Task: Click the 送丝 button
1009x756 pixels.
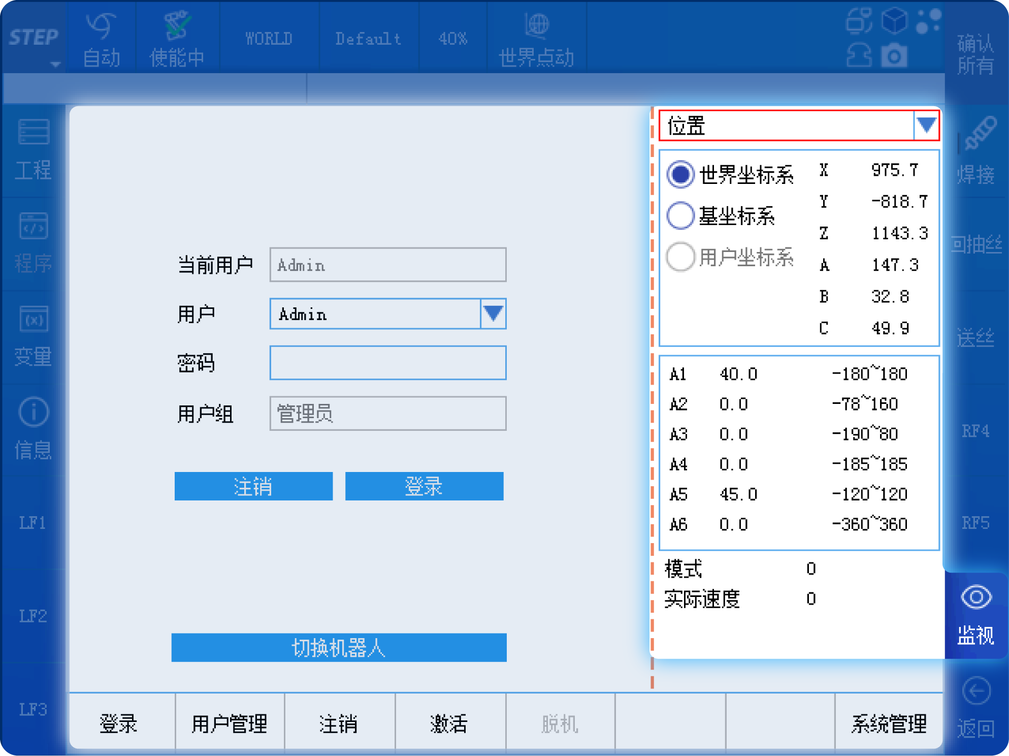Action: pyautogui.click(x=975, y=338)
